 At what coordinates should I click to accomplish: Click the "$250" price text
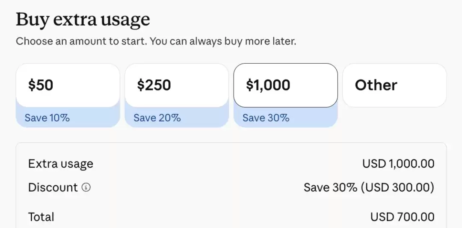[154, 85]
